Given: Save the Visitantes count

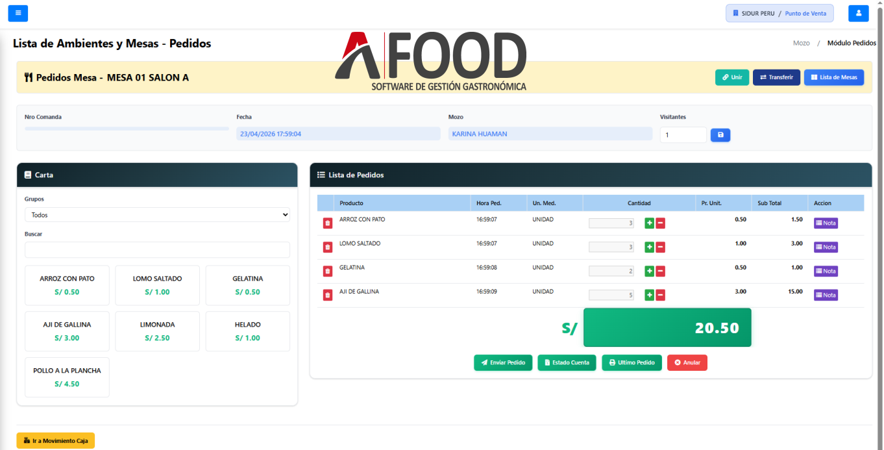Looking at the screenshot, I should tap(720, 135).
